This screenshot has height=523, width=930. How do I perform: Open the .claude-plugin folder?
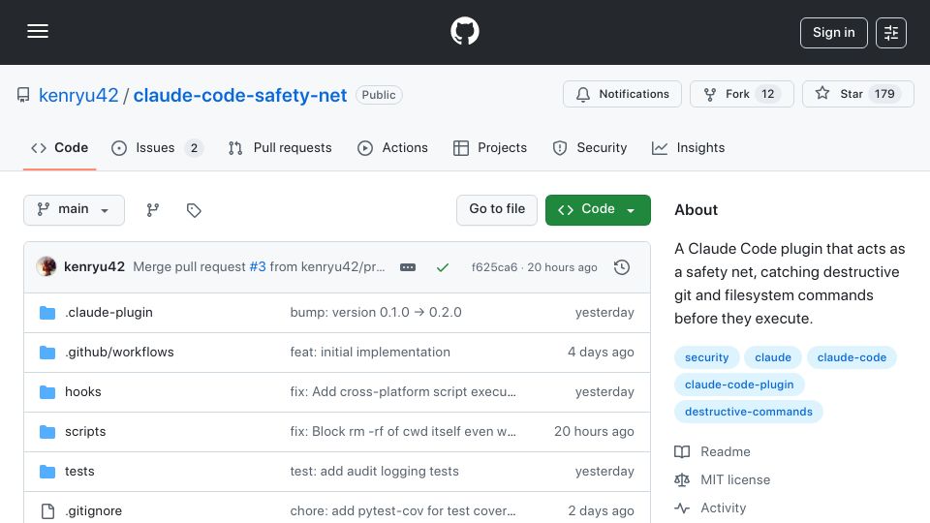pos(108,313)
